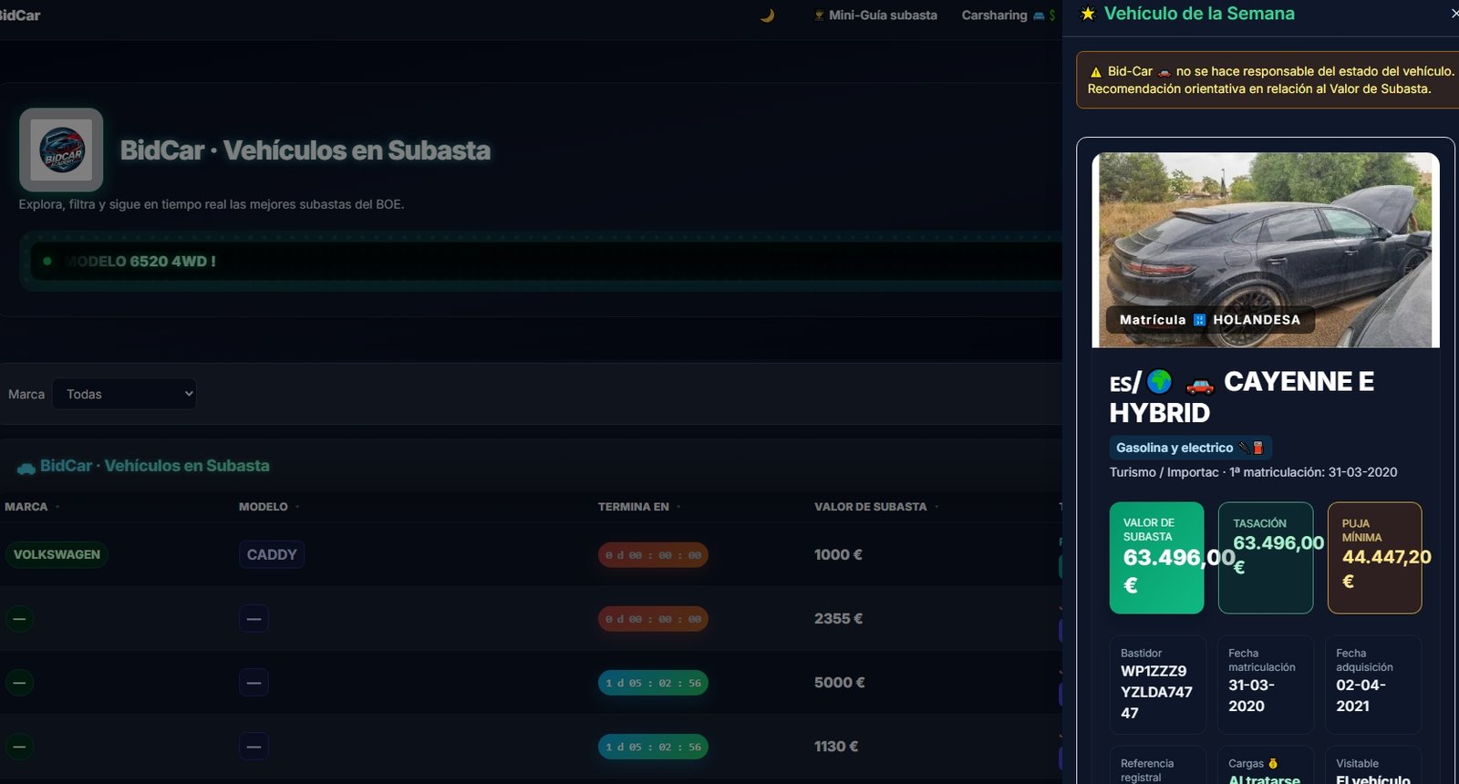Toggle dark mode with the moon icon
Screen dimensions: 1459x784
pyautogui.click(x=767, y=15)
